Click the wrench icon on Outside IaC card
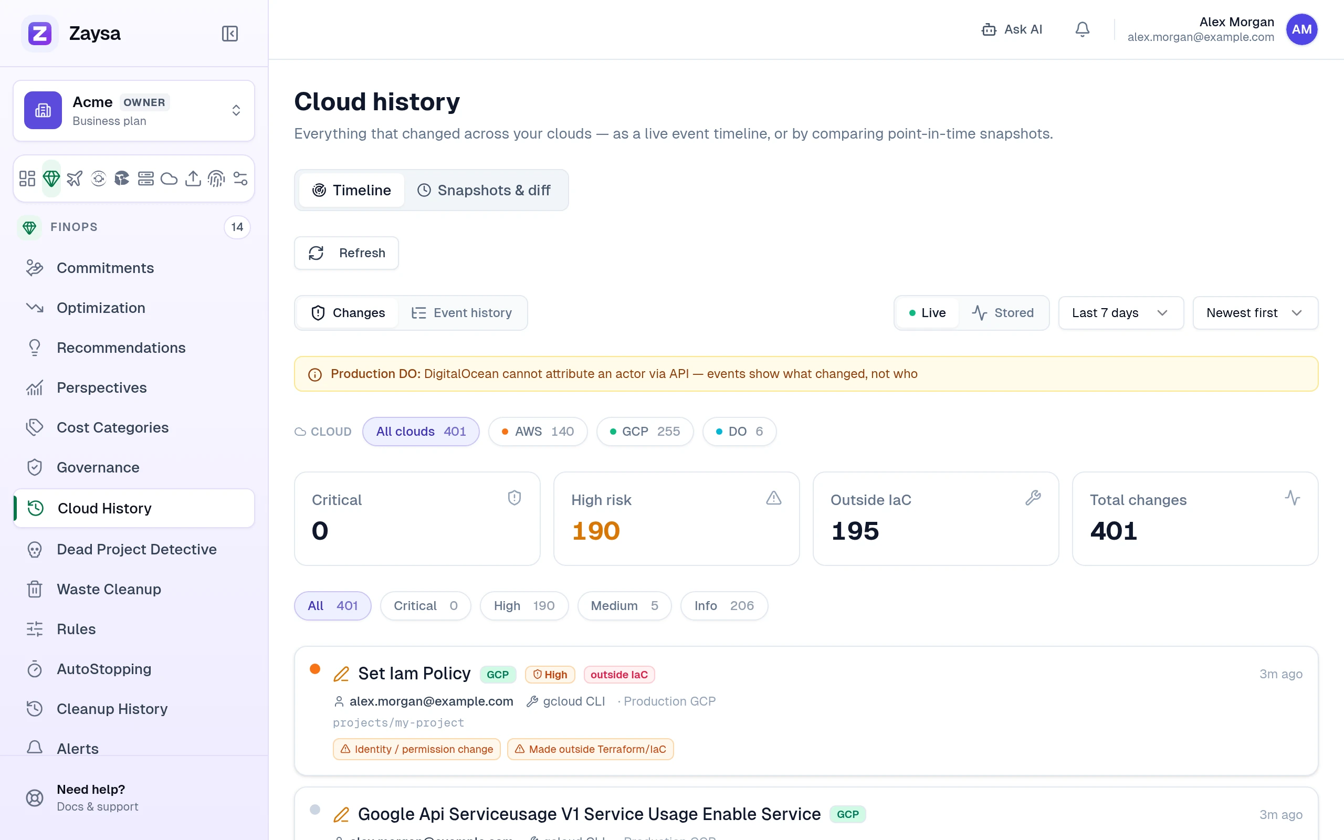This screenshot has width=1344, height=840. [x=1033, y=498]
